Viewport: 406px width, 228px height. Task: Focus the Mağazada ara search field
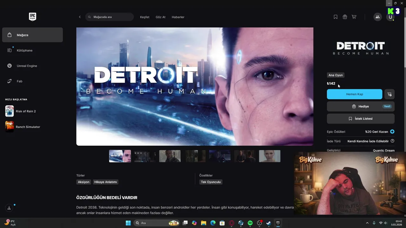109,17
